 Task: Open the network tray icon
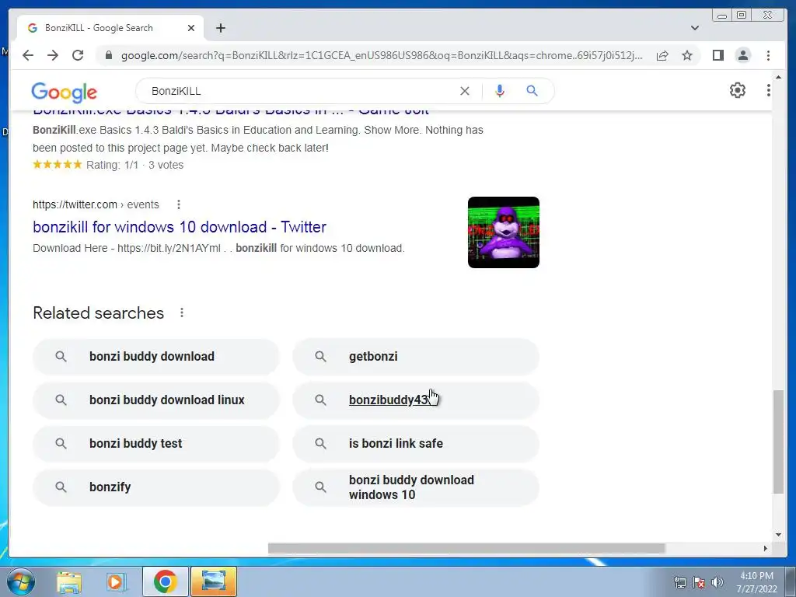[679, 582]
